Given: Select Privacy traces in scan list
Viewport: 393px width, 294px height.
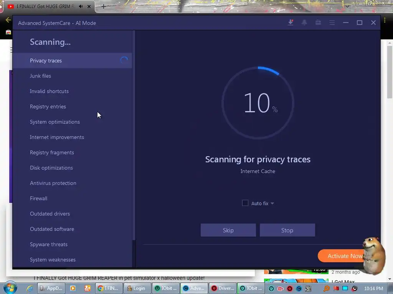Looking at the screenshot, I should pyautogui.click(x=72, y=60).
